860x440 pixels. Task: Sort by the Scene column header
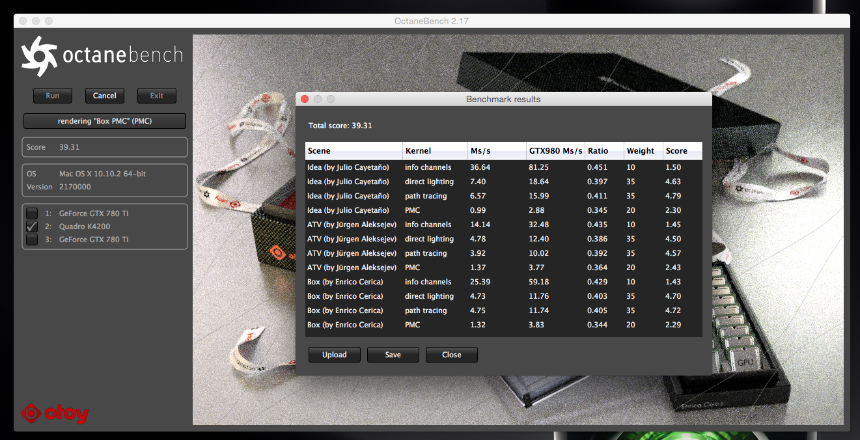[x=354, y=150]
